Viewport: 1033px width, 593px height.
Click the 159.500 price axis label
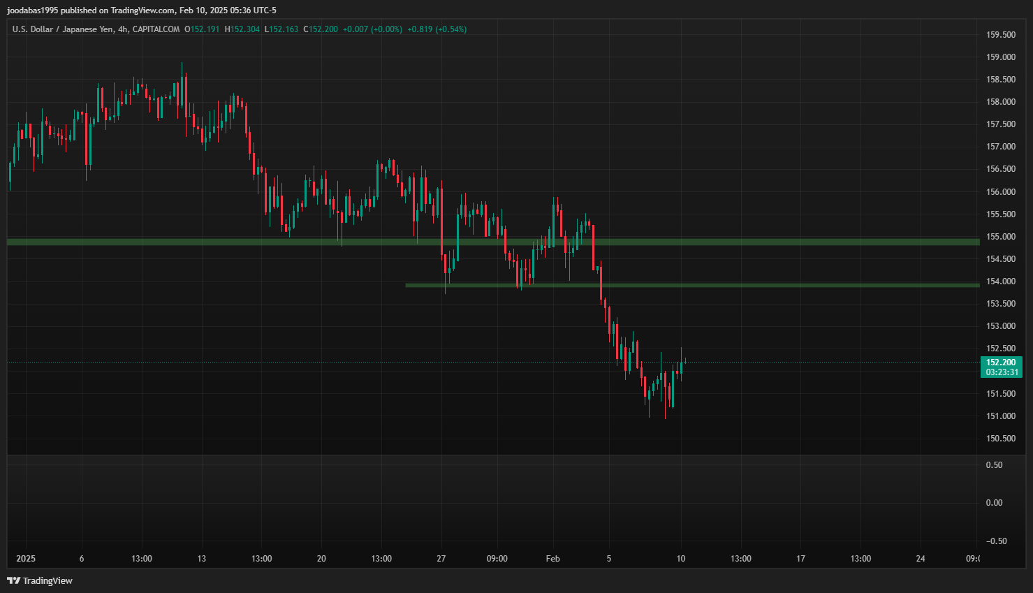pyautogui.click(x=1000, y=35)
